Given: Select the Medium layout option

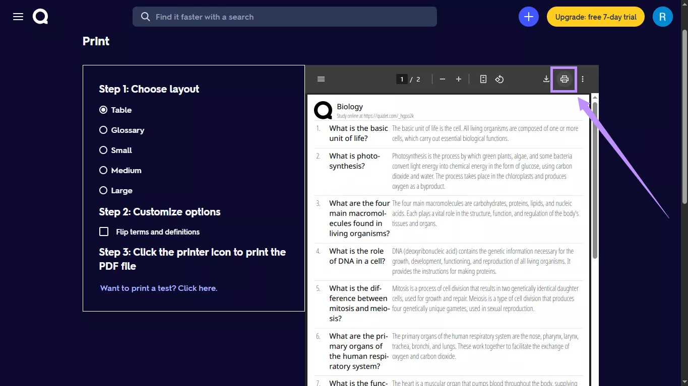Looking at the screenshot, I should pos(103,170).
